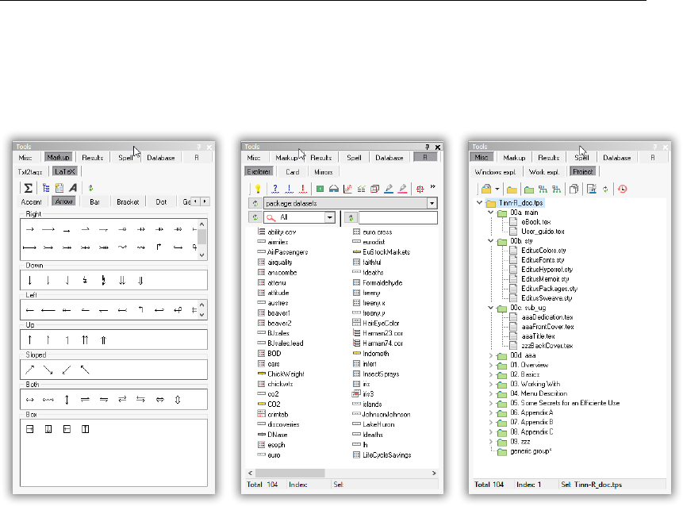Select the Bracket symbol category tab

[128, 202]
